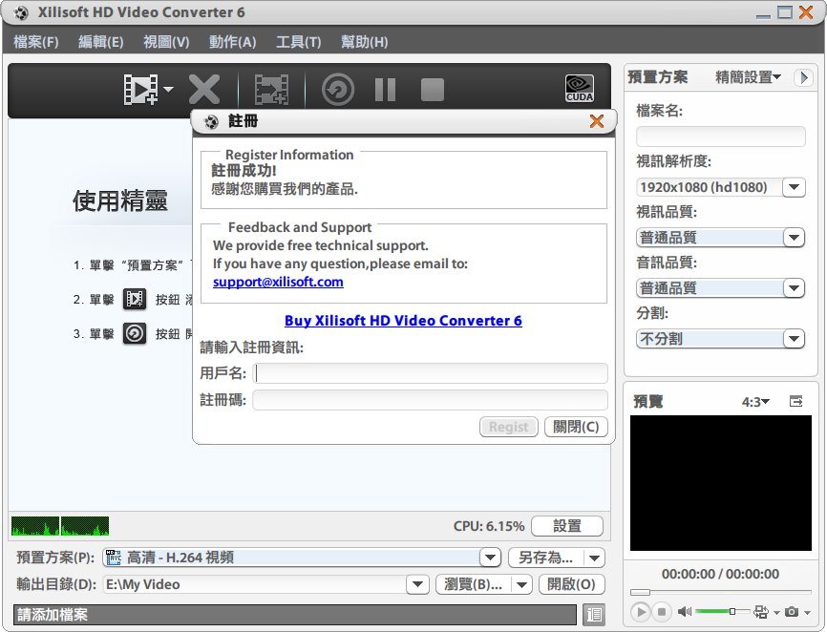The image size is (827, 632).
Task: Click the black preview video area
Action: 720,483
